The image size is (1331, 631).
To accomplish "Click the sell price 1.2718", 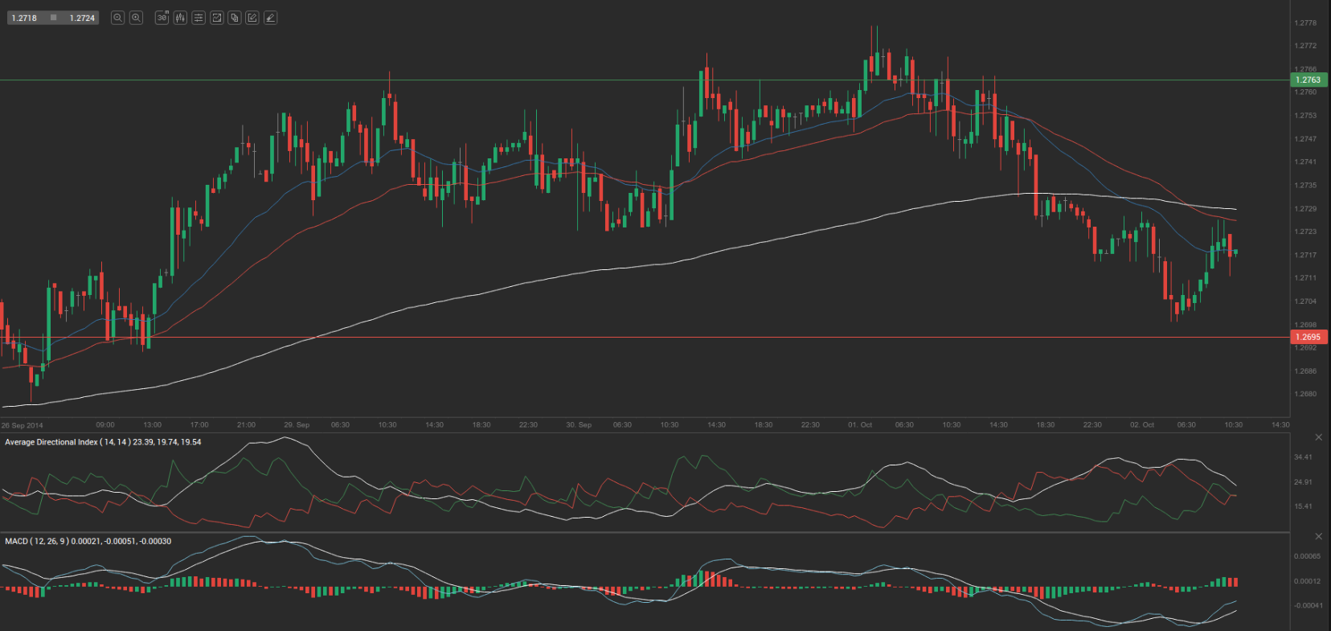I will tap(24, 18).
